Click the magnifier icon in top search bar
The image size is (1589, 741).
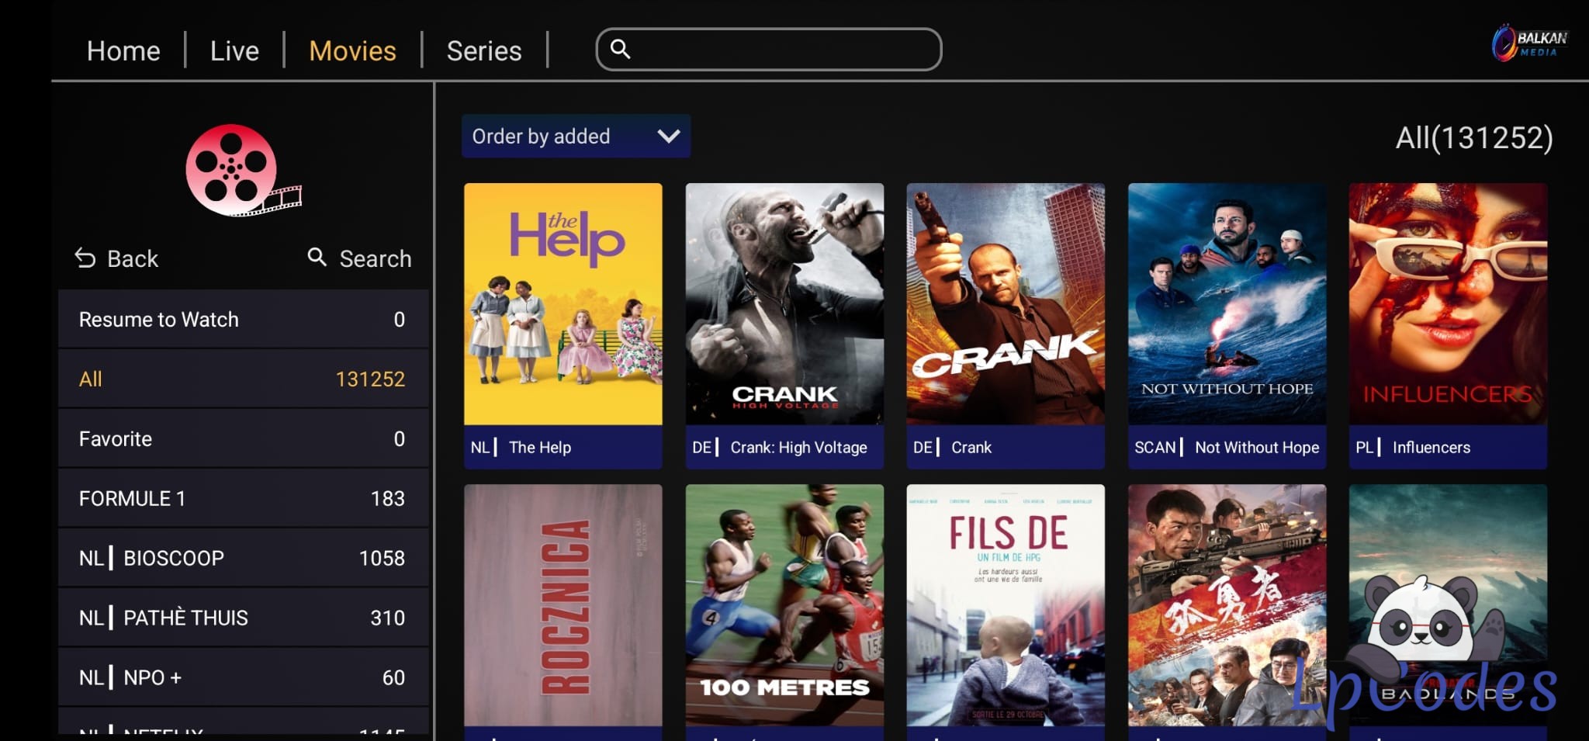tap(620, 49)
